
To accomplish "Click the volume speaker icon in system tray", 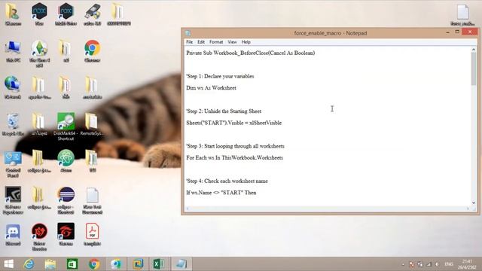I will pos(437,264).
